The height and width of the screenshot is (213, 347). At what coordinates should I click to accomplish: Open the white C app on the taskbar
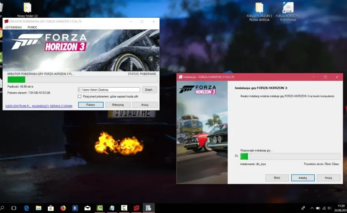point(124,208)
